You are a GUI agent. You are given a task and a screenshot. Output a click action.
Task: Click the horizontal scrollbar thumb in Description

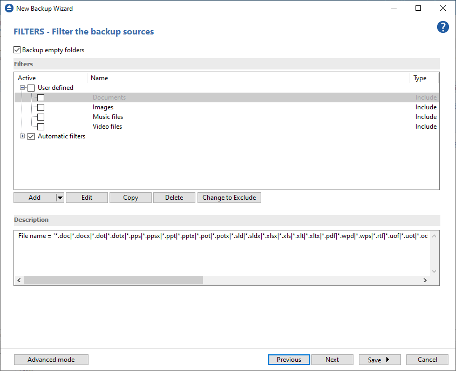[x=113, y=280]
